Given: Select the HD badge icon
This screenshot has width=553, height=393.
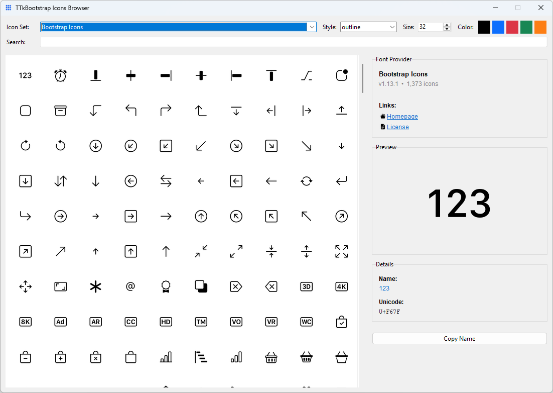Looking at the screenshot, I should [166, 322].
